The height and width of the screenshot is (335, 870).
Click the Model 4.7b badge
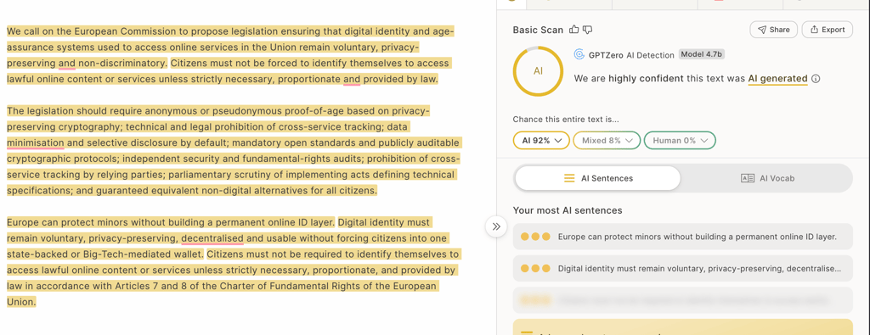pos(701,54)
